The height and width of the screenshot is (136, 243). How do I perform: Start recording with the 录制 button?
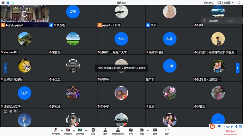click(142, 130)
